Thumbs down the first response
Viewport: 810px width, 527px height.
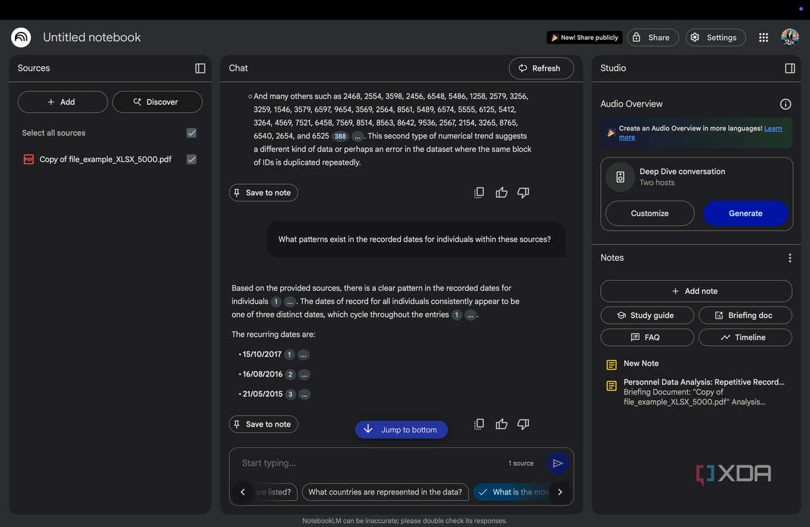523,192
